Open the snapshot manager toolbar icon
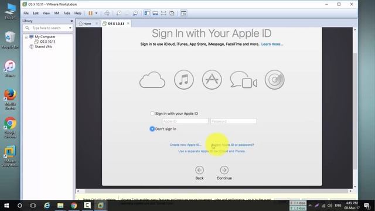The height and width of the screenshot is (211, 375). coord(135,13)
